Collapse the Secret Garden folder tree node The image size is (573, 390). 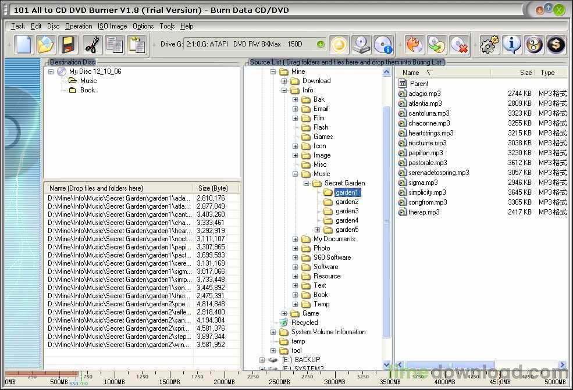click(x=306, y=183)
